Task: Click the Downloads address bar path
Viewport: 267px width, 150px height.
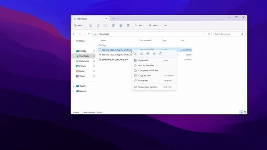Action: click(104, 34)
